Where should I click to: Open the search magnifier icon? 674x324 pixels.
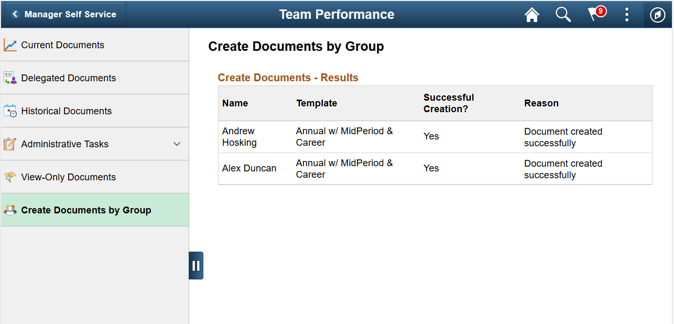[x=563, y=15]
